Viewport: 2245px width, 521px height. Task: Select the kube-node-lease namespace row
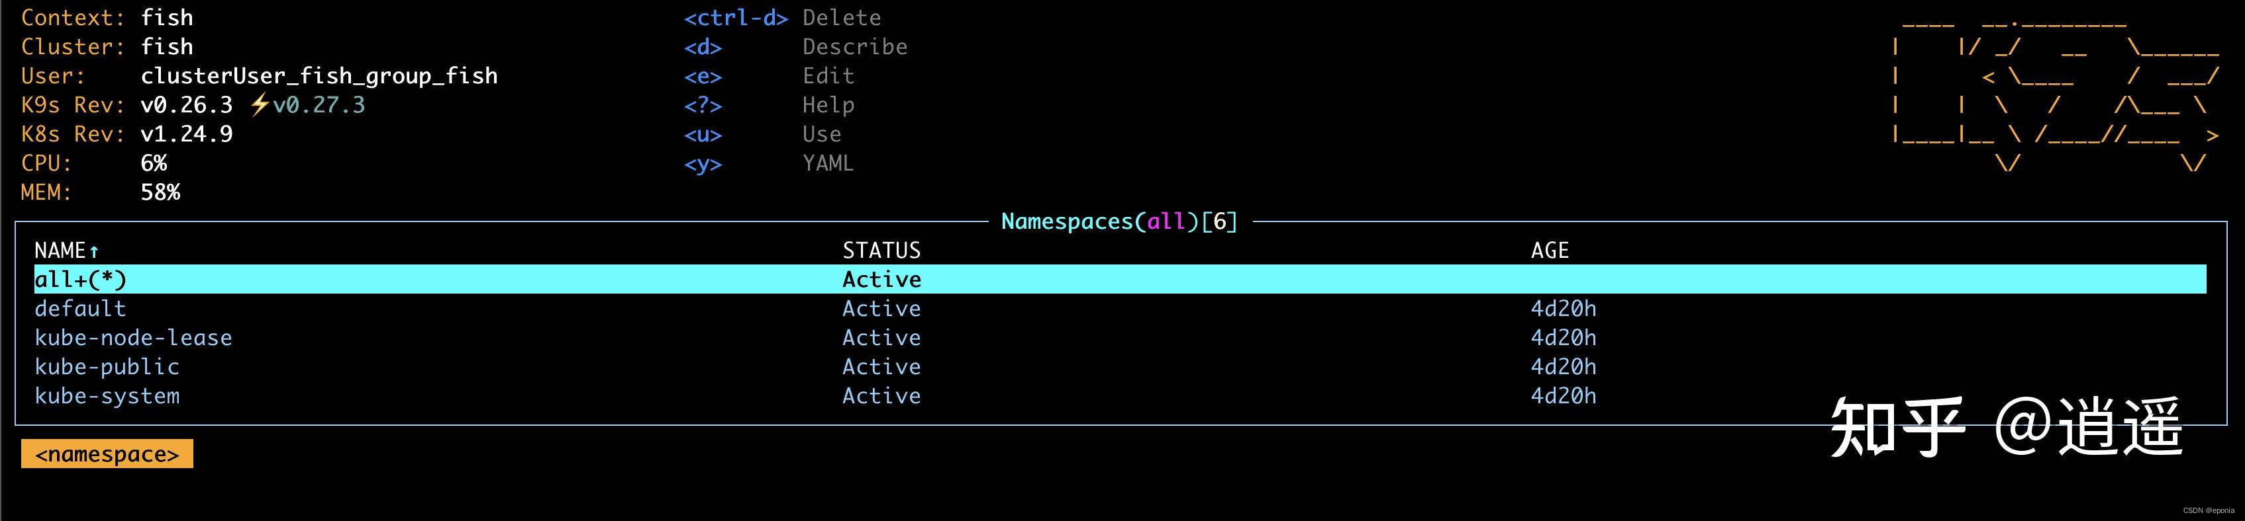(x=133, y=337)
